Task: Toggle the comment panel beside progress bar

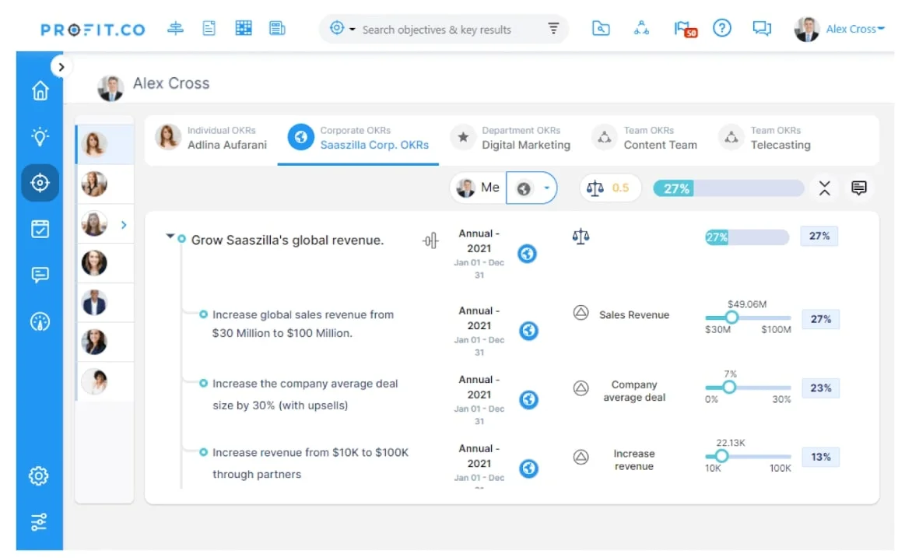Action: coord(859,188)
